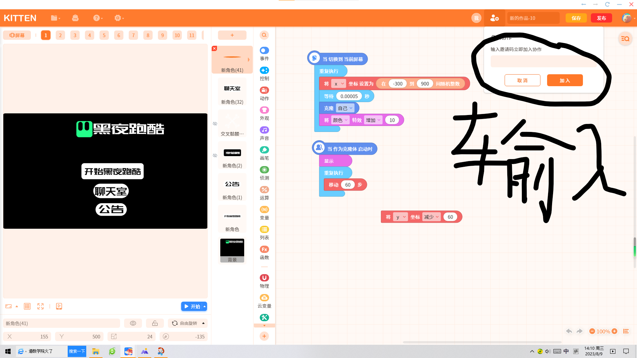Zoom out the workspace with minus
Viewport: 637px width, 358px height.
coord(592,331)
